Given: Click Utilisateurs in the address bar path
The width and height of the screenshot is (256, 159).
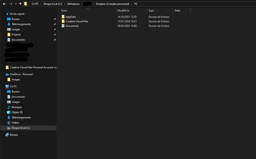Looking at the screenshot, I should 74,4.
